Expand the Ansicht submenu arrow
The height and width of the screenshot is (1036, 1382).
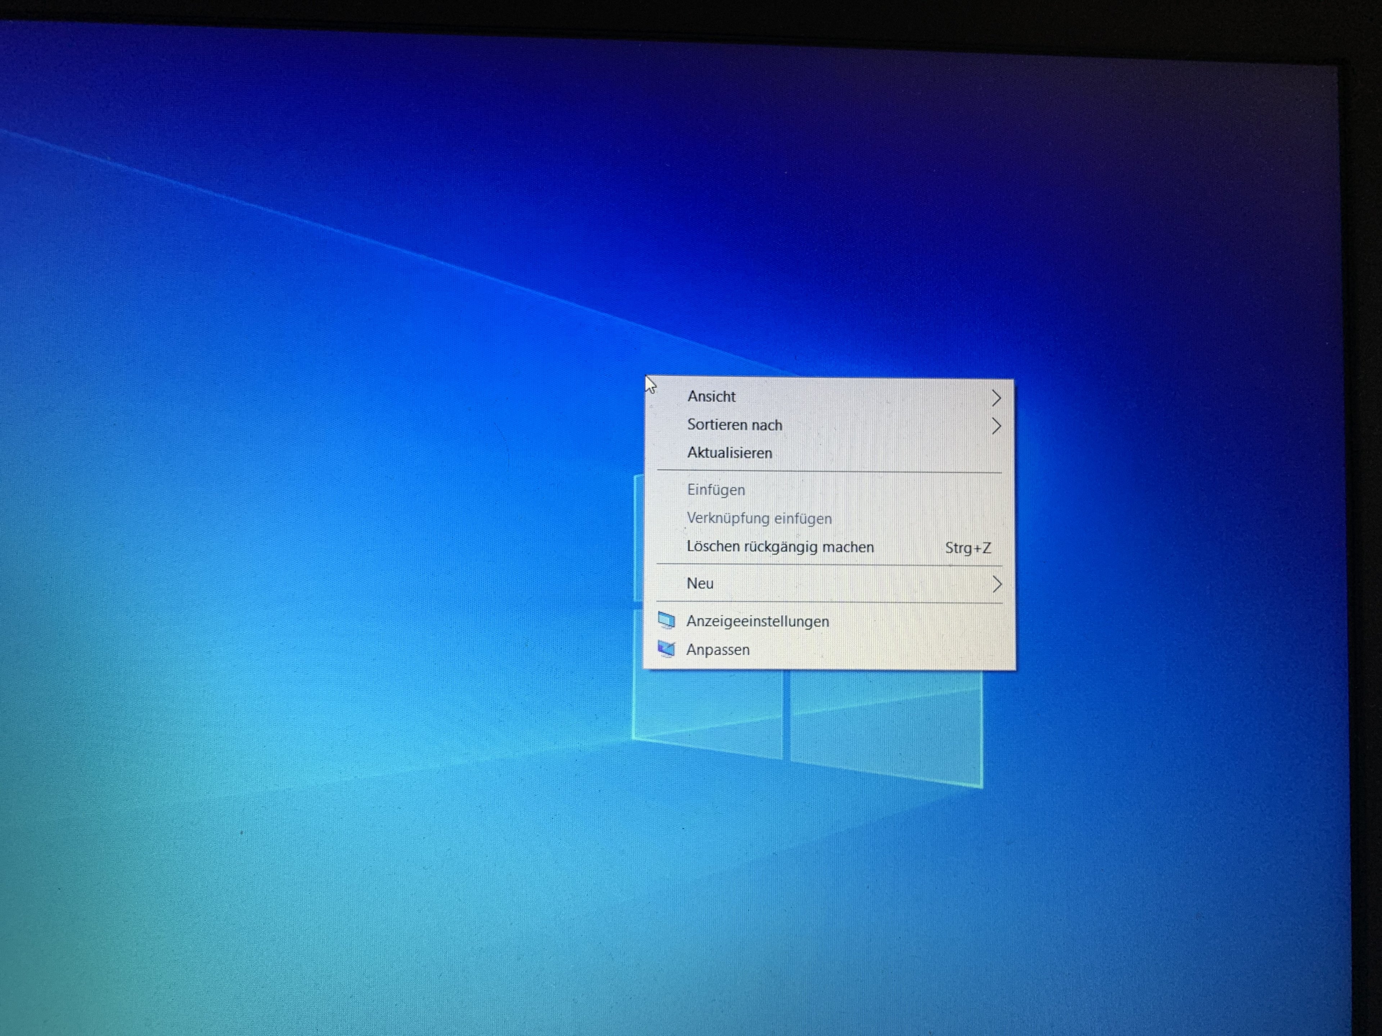[x=996, y=398]
